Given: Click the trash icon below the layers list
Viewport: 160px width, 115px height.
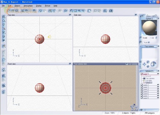Looking at the screenshot, I should click(x=141, y=110).
